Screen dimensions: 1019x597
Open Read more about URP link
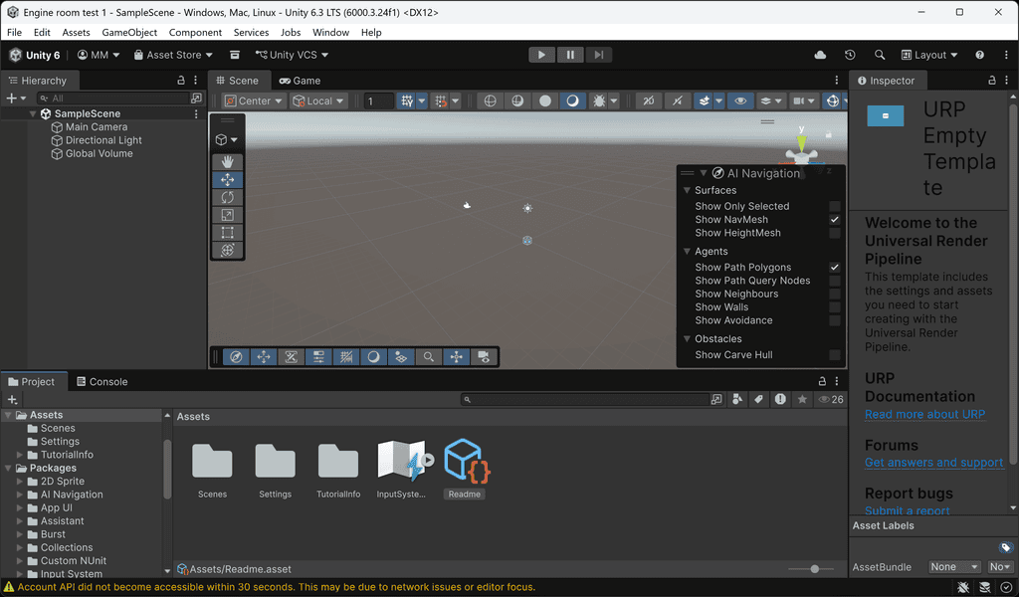pos(924,414)
